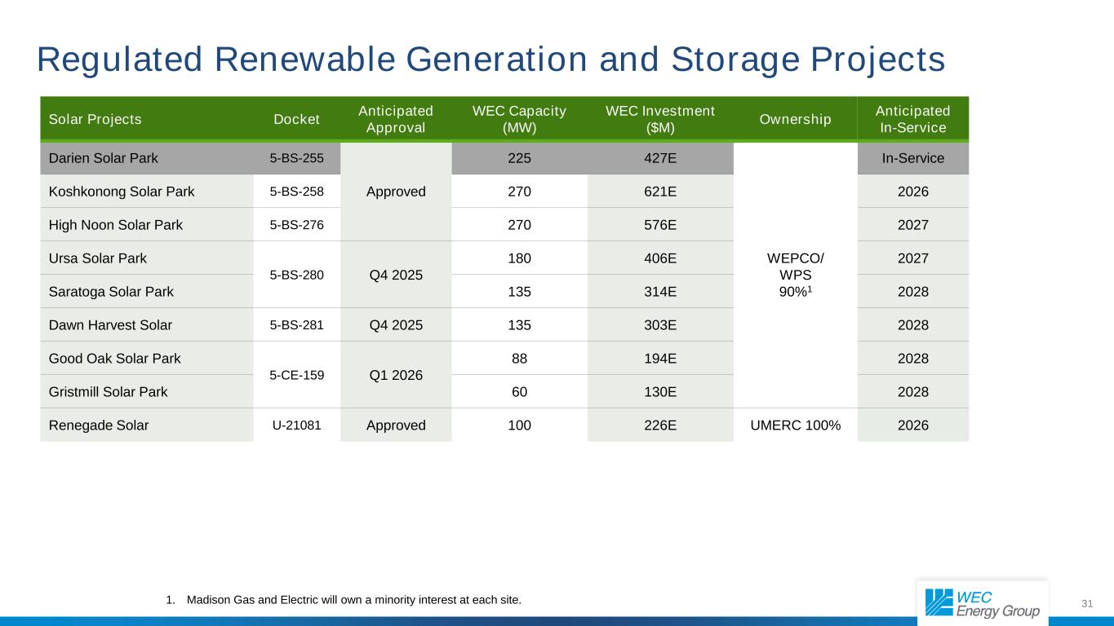Select the '194E' investment value
This screenshot has height=626, width=1114.
pyautogui.click(x=660, y=359)
